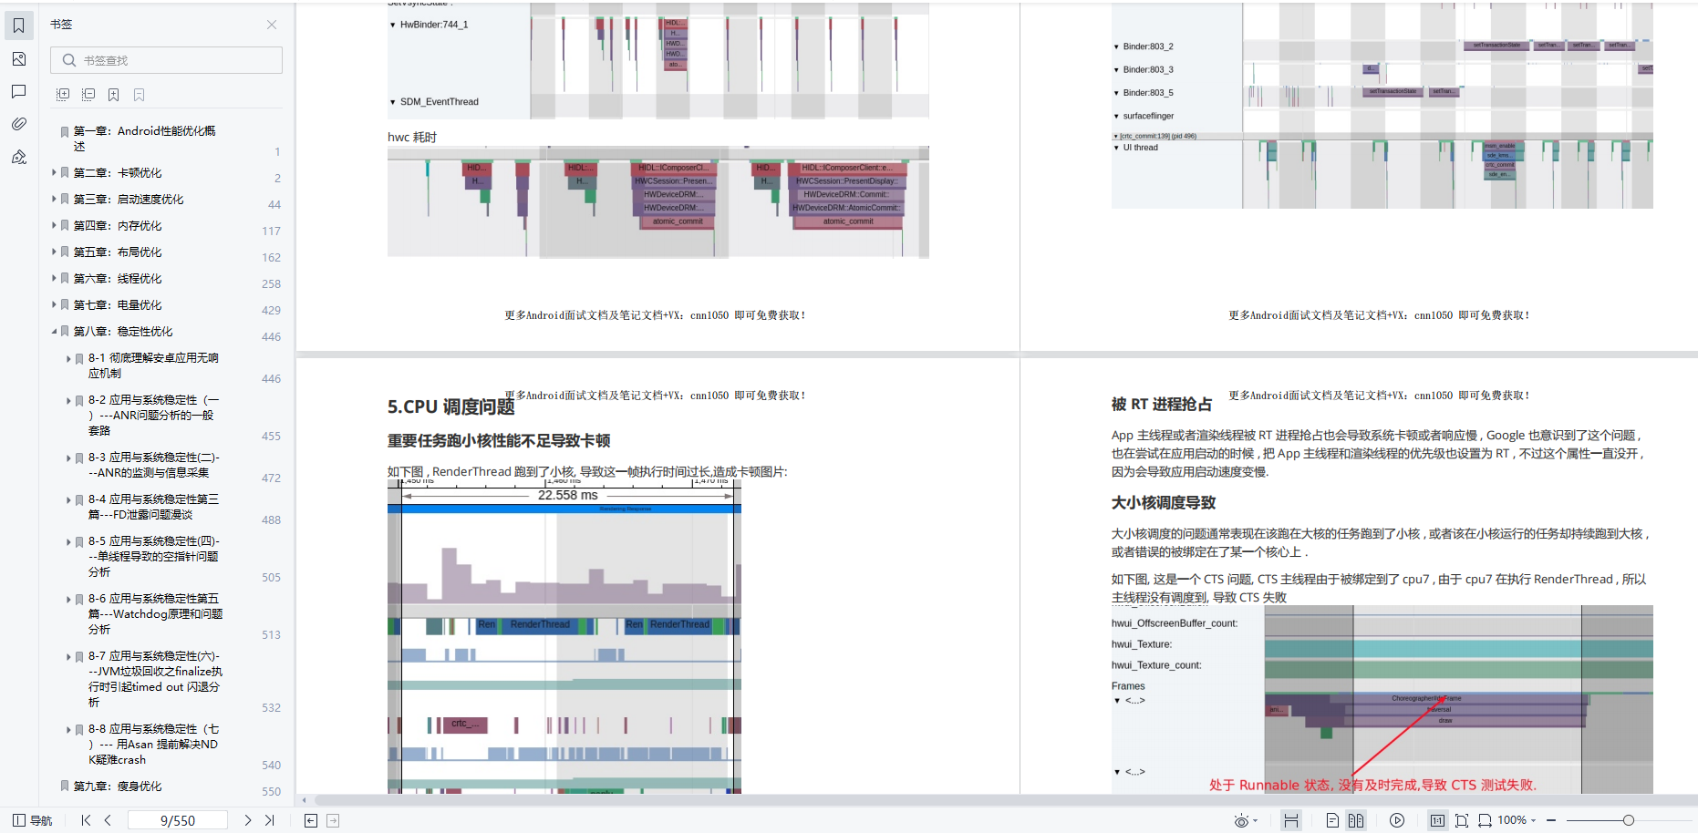1698x833 pixels.
Task: Click the zoom slider handle
Action: click(x=1629, y=820)
